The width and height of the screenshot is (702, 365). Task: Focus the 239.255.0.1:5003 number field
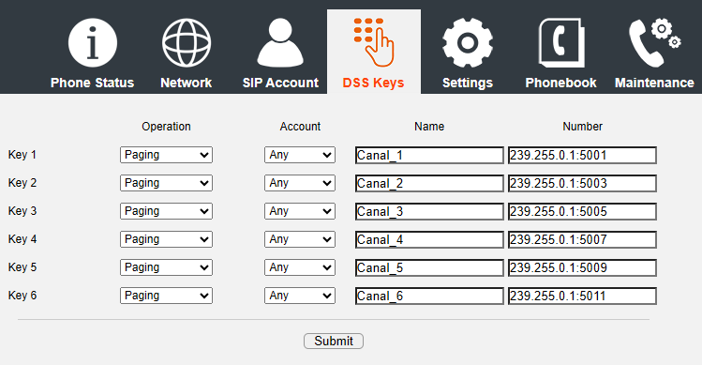(582, 183)
